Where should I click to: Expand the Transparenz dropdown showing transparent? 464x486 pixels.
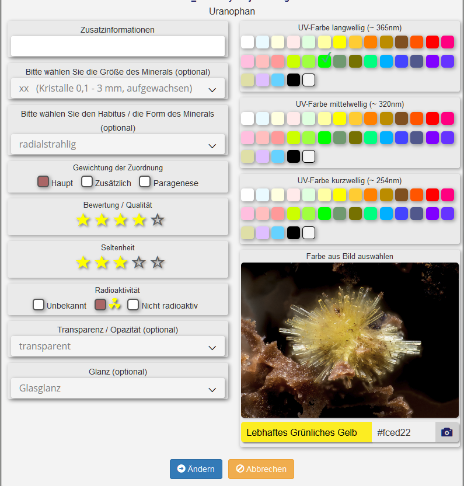(117, 346)
